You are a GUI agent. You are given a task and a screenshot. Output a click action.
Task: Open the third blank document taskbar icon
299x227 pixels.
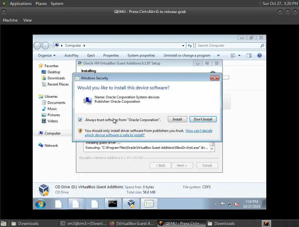(95, 204)
